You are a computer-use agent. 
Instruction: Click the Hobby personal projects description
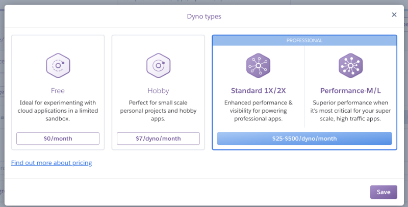click(x=158, y=111)
